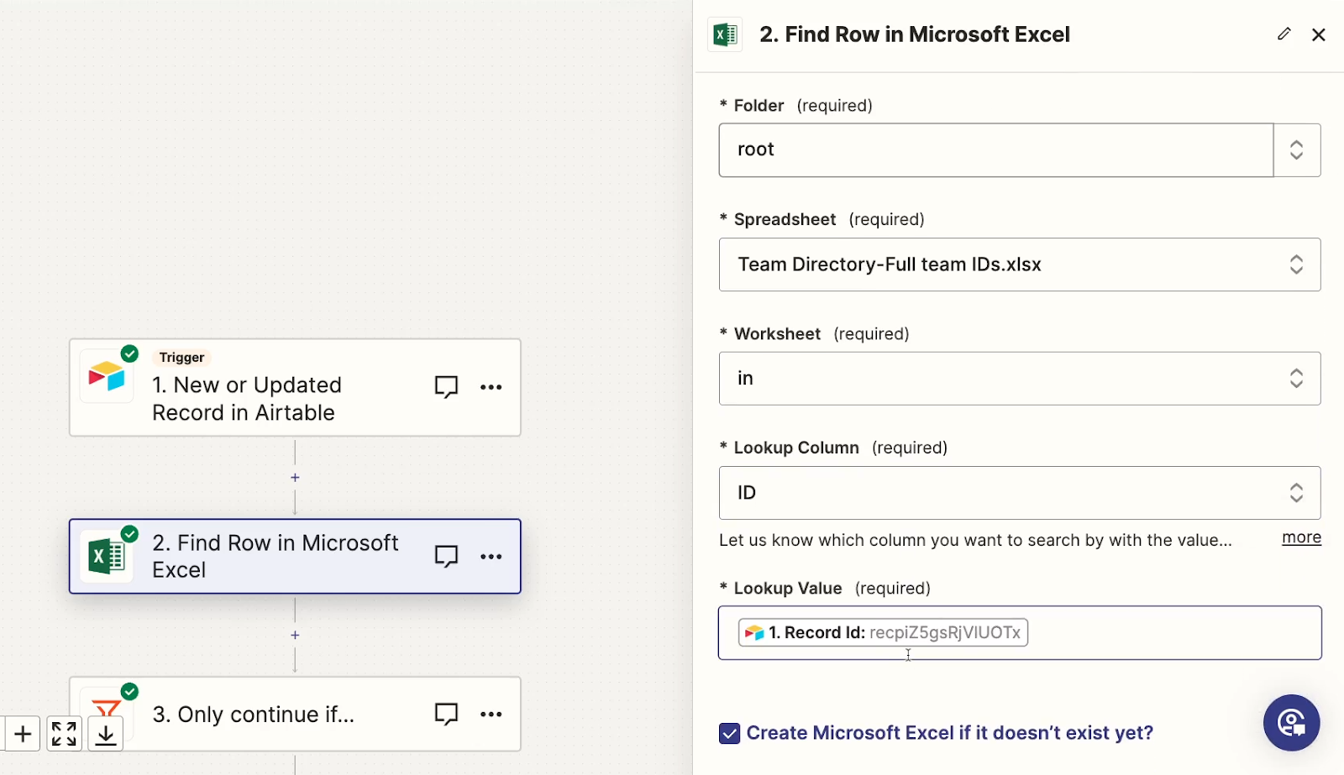
Task: Click the root folder field
Action: (996, 150)
